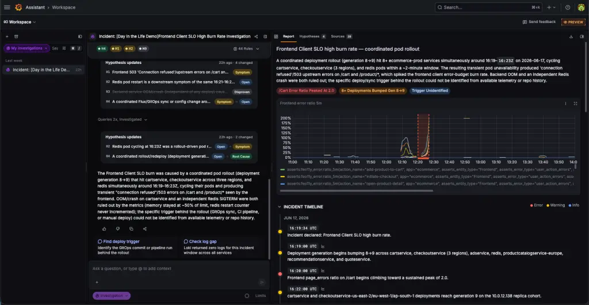Focus the sidebar investigations search field
Screen dimensions: 589x305
coord(55,48)
